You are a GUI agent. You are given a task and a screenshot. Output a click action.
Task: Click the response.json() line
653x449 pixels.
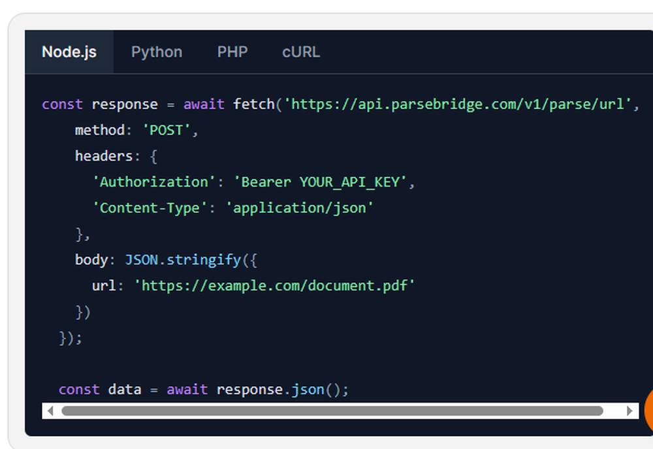pos(204,390)
